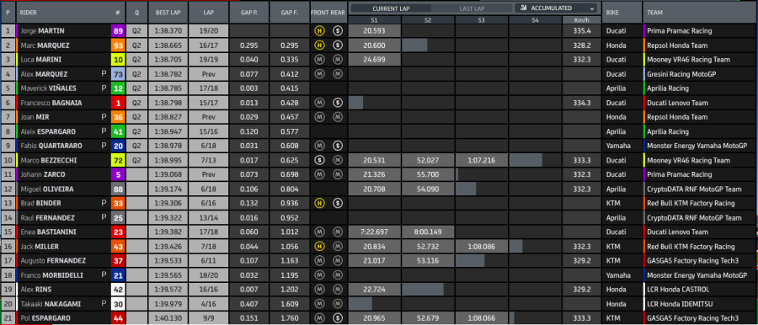This screenshot has height=325, width=758.
Task: Click Jack Miller's S3 time 1:08.086
Action: [482, 247]
